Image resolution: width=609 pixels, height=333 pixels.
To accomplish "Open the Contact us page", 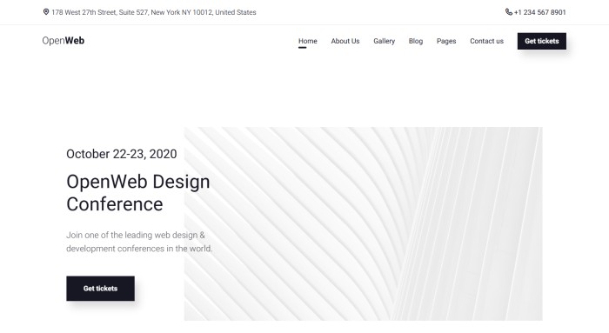I will 486,41.
